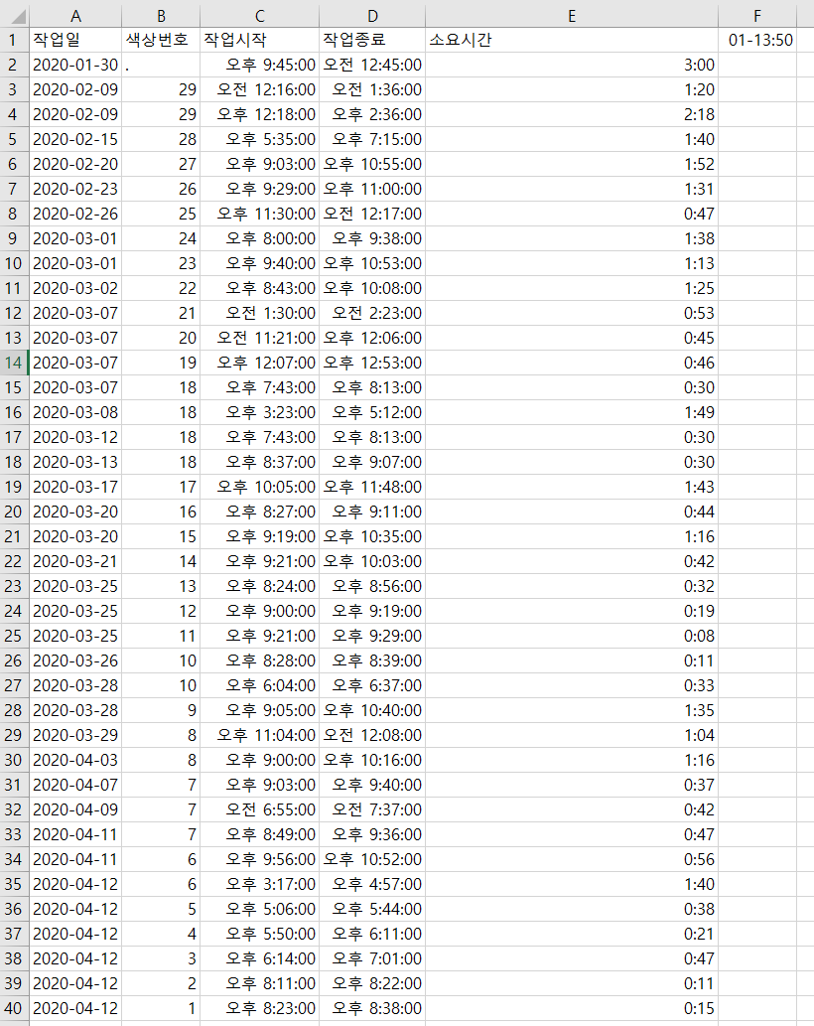
Task: Select column B header
Action: (x=161, y=16)
